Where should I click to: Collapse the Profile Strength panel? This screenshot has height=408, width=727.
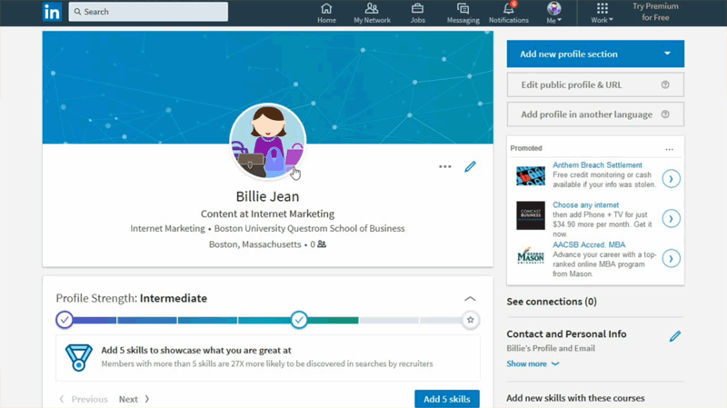470,298
